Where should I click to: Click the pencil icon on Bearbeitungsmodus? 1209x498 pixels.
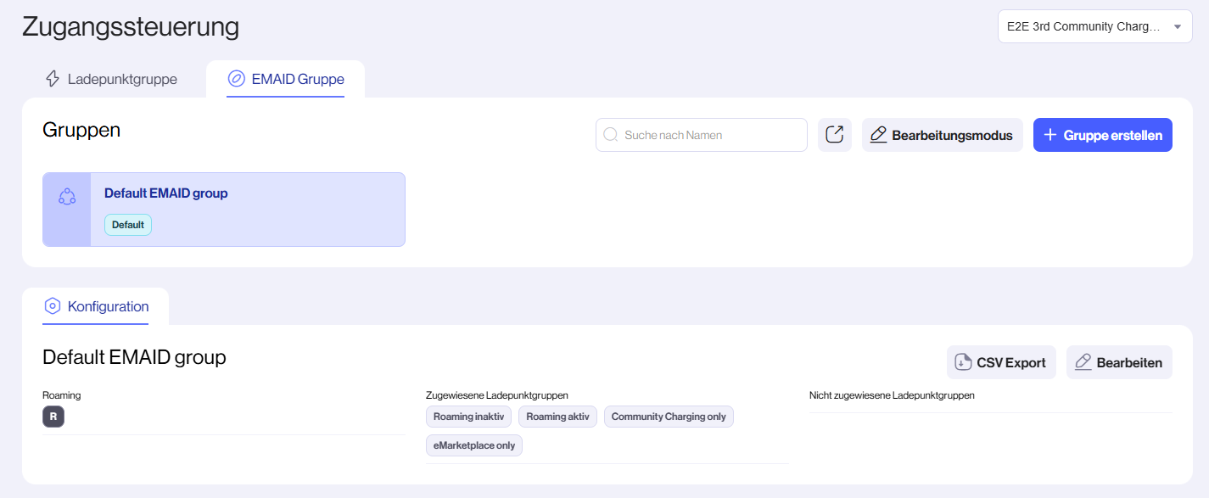[878, 134]
